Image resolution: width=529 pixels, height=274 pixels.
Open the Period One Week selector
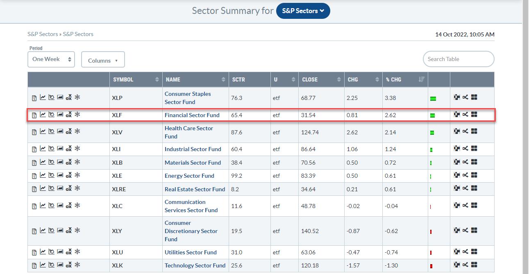pyautogui.click(x=51, y=59)
